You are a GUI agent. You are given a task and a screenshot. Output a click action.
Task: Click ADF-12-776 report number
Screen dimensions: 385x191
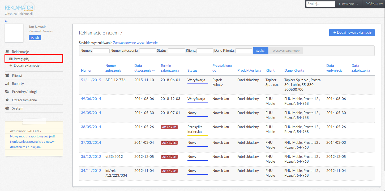[115, 80]
